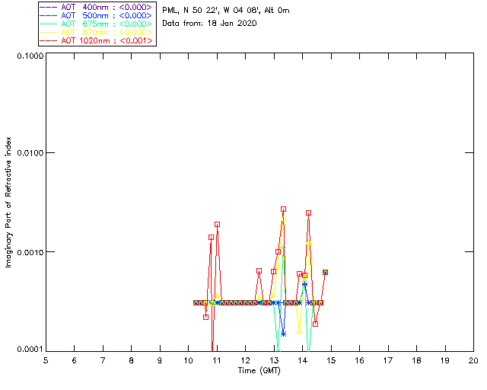Click the y-axis label 0.1000
Viewport: 487px width, 390px height.
click(x=30, y=56)
